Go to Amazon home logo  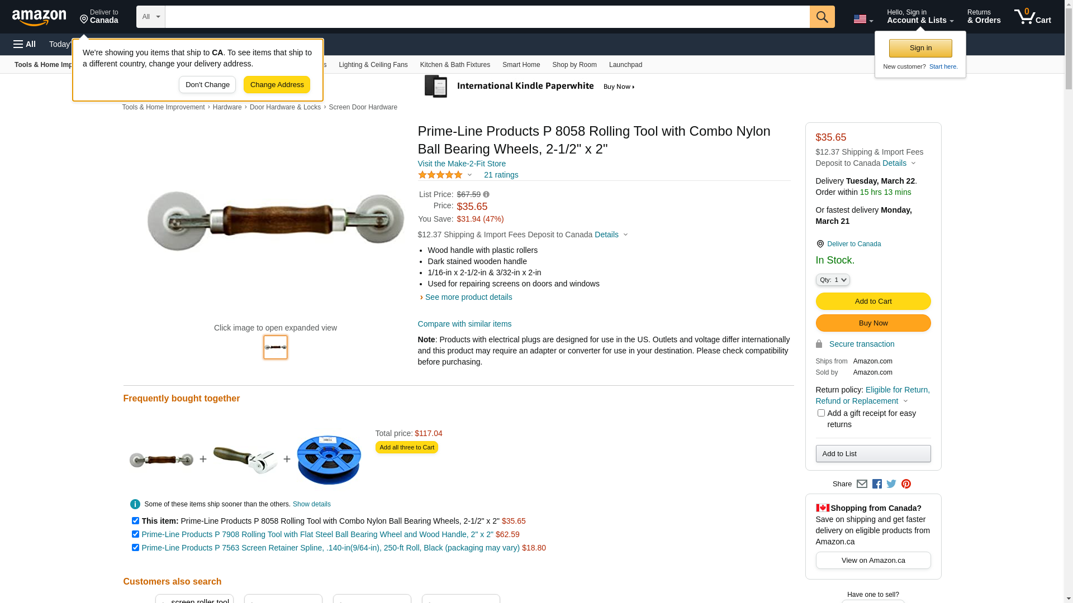[x=39, y=17]
